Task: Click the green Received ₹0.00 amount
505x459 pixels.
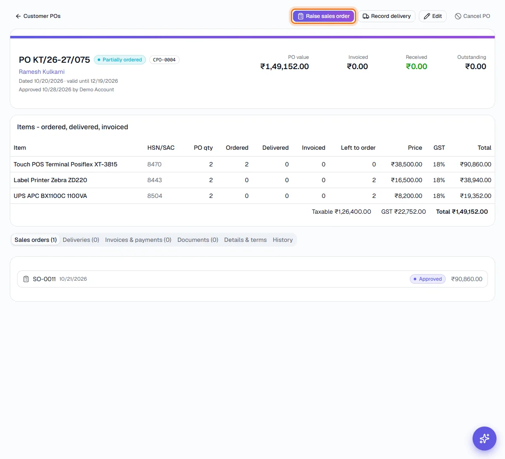Action: (x=416, y=67)
